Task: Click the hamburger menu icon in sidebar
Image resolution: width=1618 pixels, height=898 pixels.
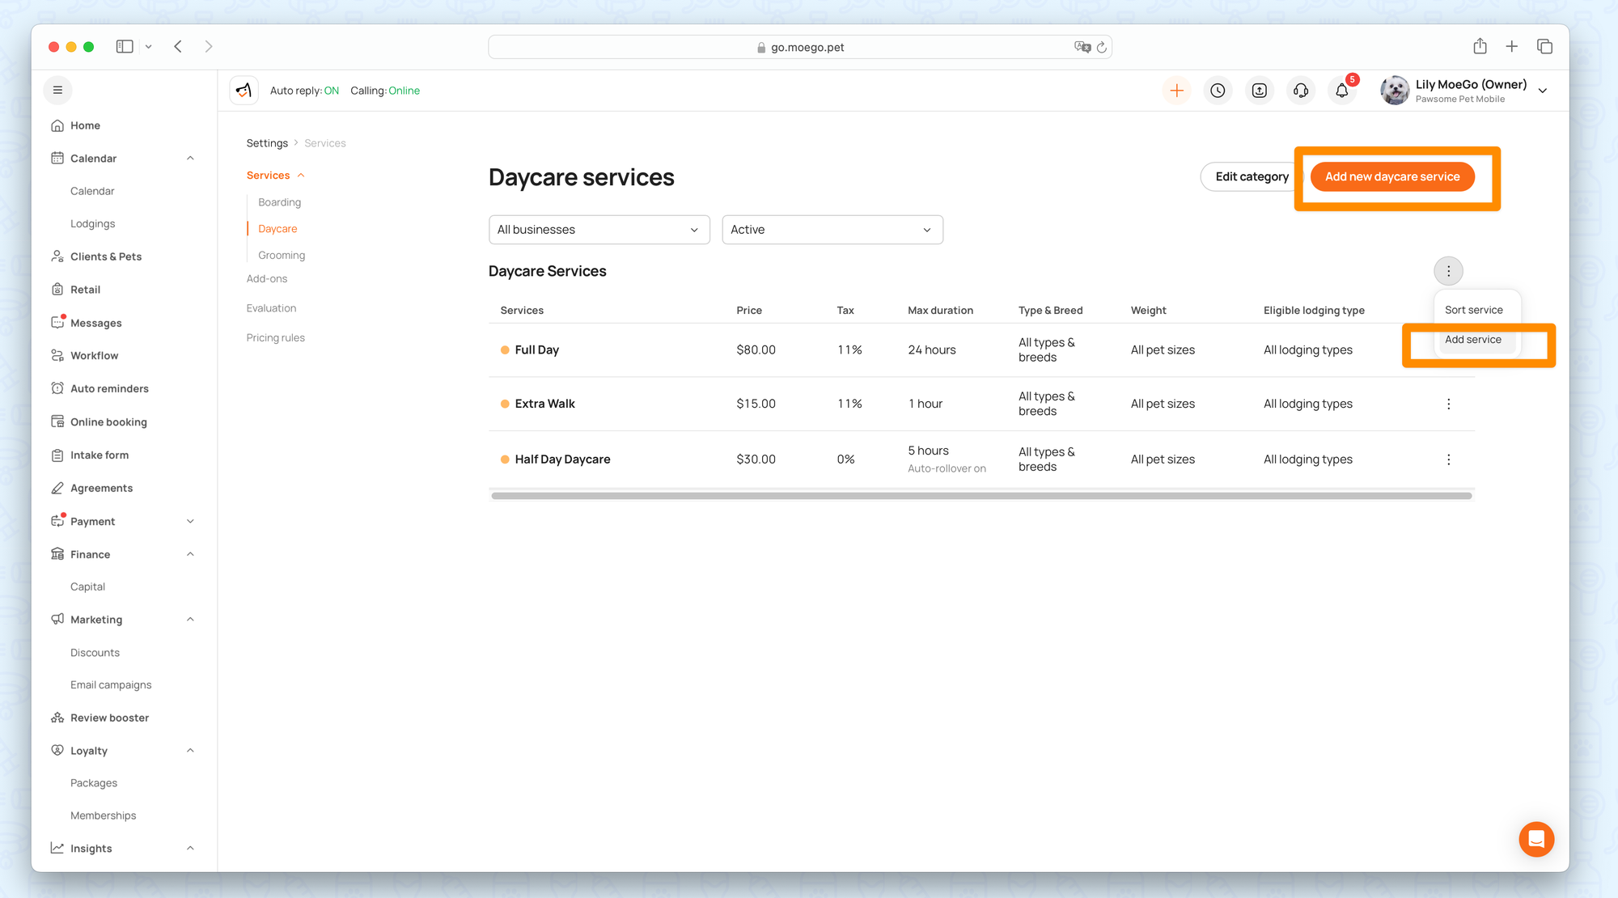Action: coord(57,90)
